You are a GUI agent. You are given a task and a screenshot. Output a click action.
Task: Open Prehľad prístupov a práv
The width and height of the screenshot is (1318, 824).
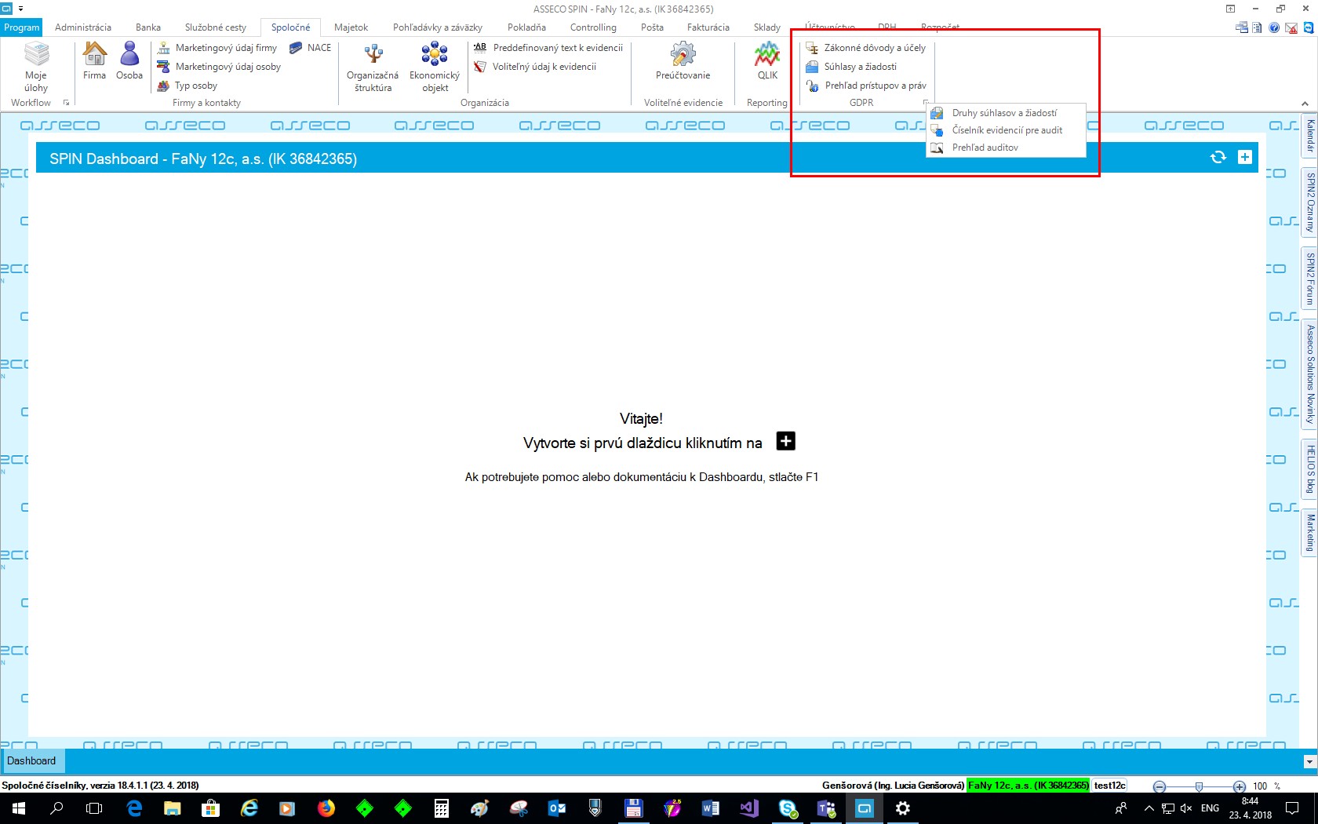[866, 86]
